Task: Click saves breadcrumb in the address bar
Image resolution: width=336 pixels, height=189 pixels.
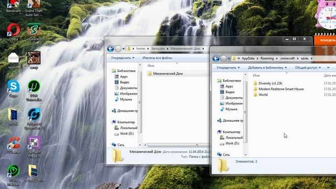Action: [304, 58]
